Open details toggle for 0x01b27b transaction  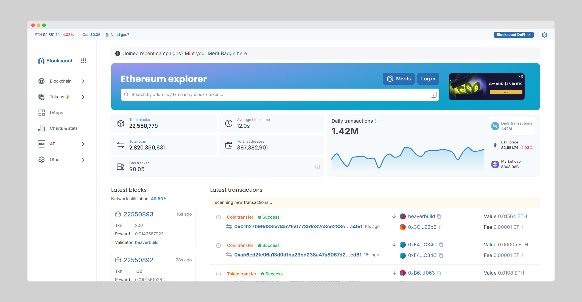[x=219, y=217]
